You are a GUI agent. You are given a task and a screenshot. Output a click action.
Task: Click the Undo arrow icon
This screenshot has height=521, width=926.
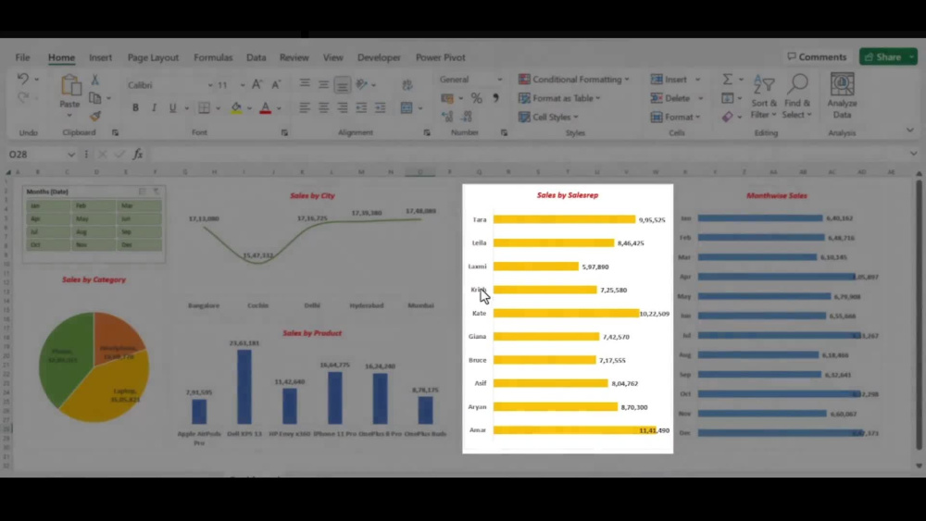tap(22, 79)
